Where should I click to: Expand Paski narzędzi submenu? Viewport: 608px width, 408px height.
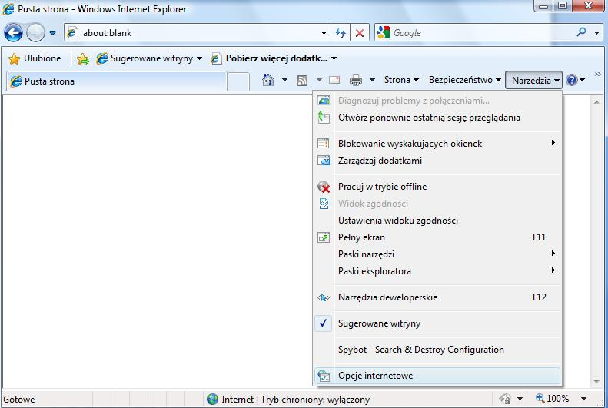[437, 254]
